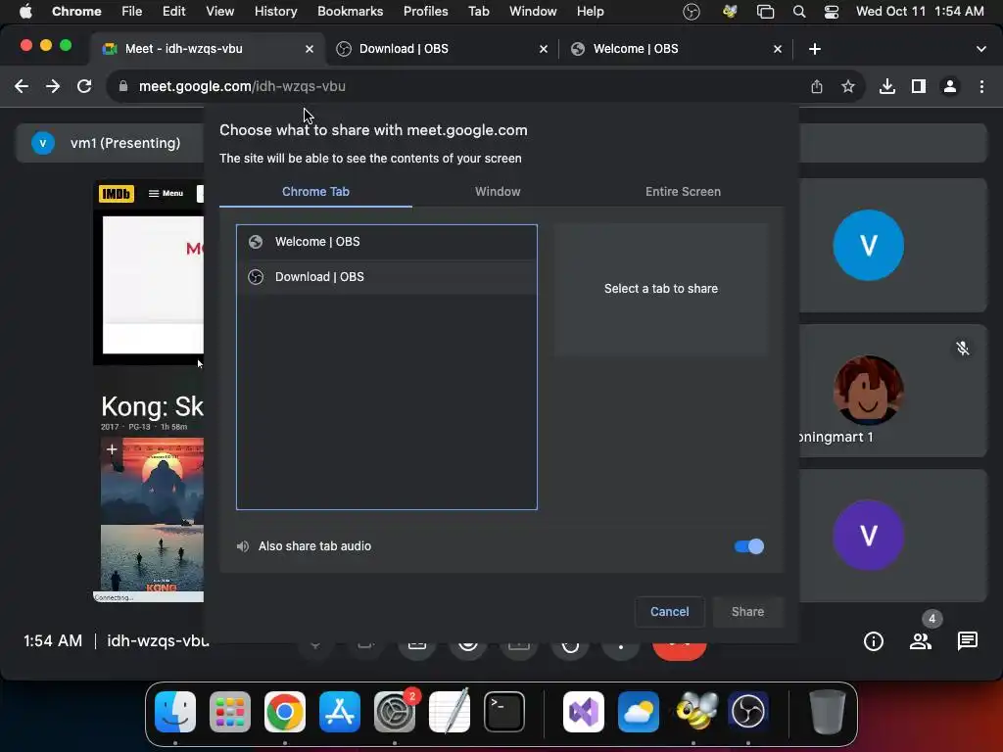Close the Download | OBS browser tab
This screenshot has height=752, width=1003.
coord(544,49)
